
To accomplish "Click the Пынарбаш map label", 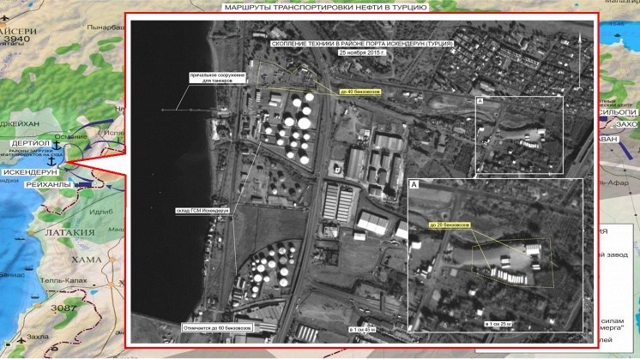I will click(x=106, y=27).
